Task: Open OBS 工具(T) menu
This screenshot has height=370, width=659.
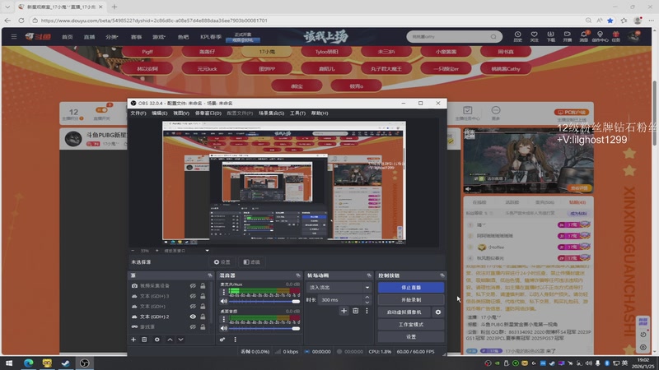Action: click(x=297, y=113)
